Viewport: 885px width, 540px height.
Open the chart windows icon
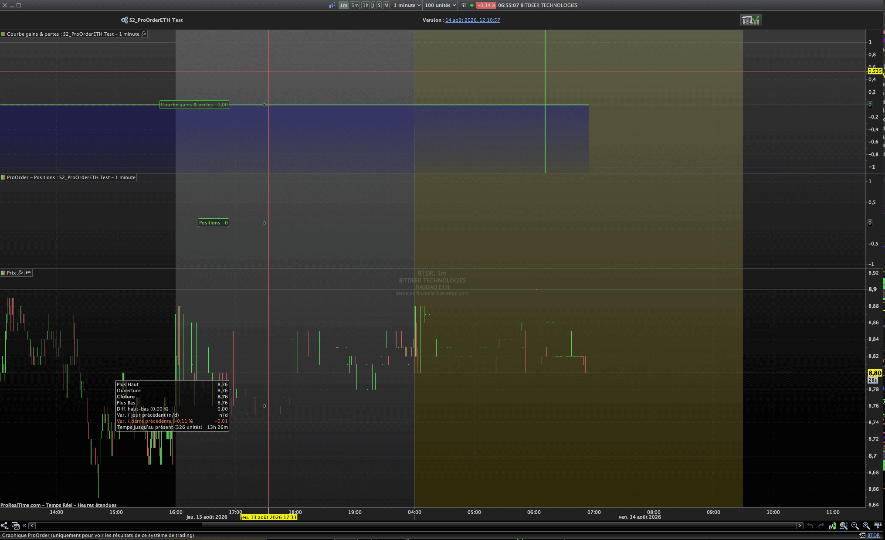(x=16, y=526)
